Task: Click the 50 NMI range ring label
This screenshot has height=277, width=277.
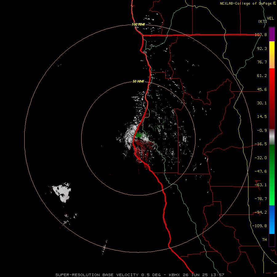Action: click(x=138, y=82)
